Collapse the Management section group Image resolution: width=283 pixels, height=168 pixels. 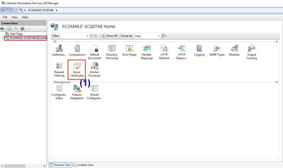(276, 82)
